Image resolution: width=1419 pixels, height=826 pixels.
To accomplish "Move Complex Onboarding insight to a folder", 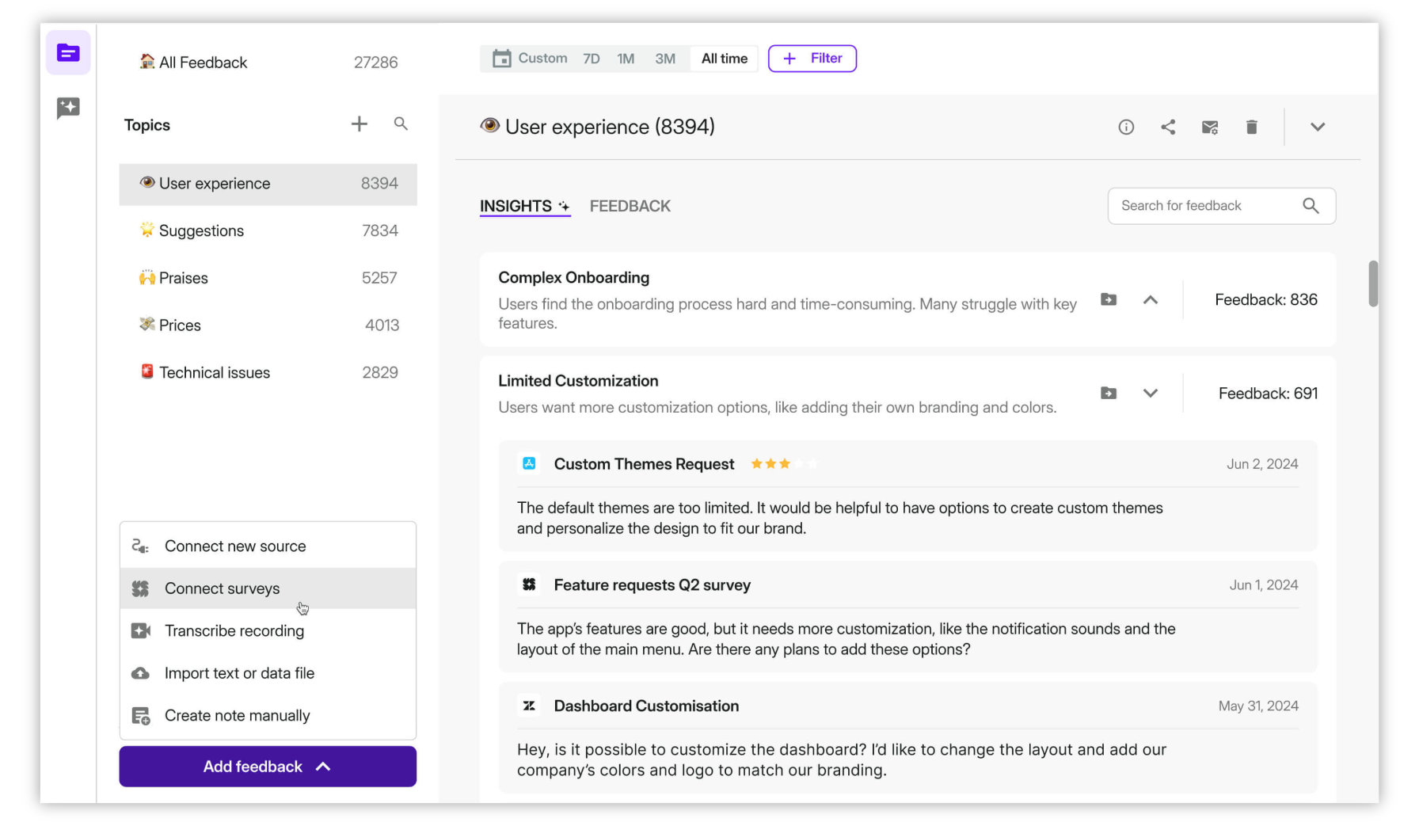I will coord(1108,299).
